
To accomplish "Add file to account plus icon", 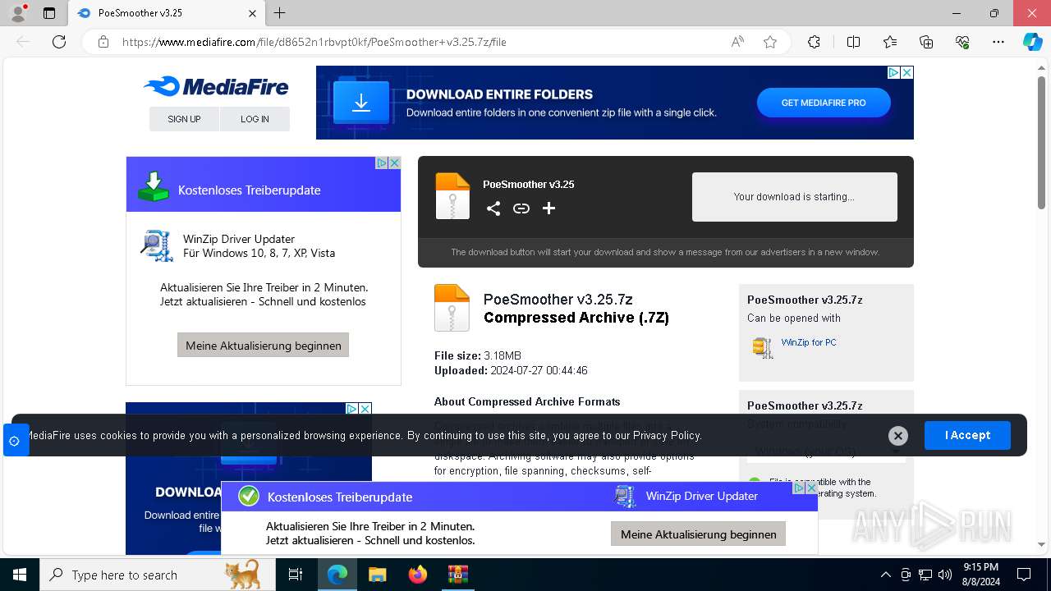I will [x=549, y=208].
